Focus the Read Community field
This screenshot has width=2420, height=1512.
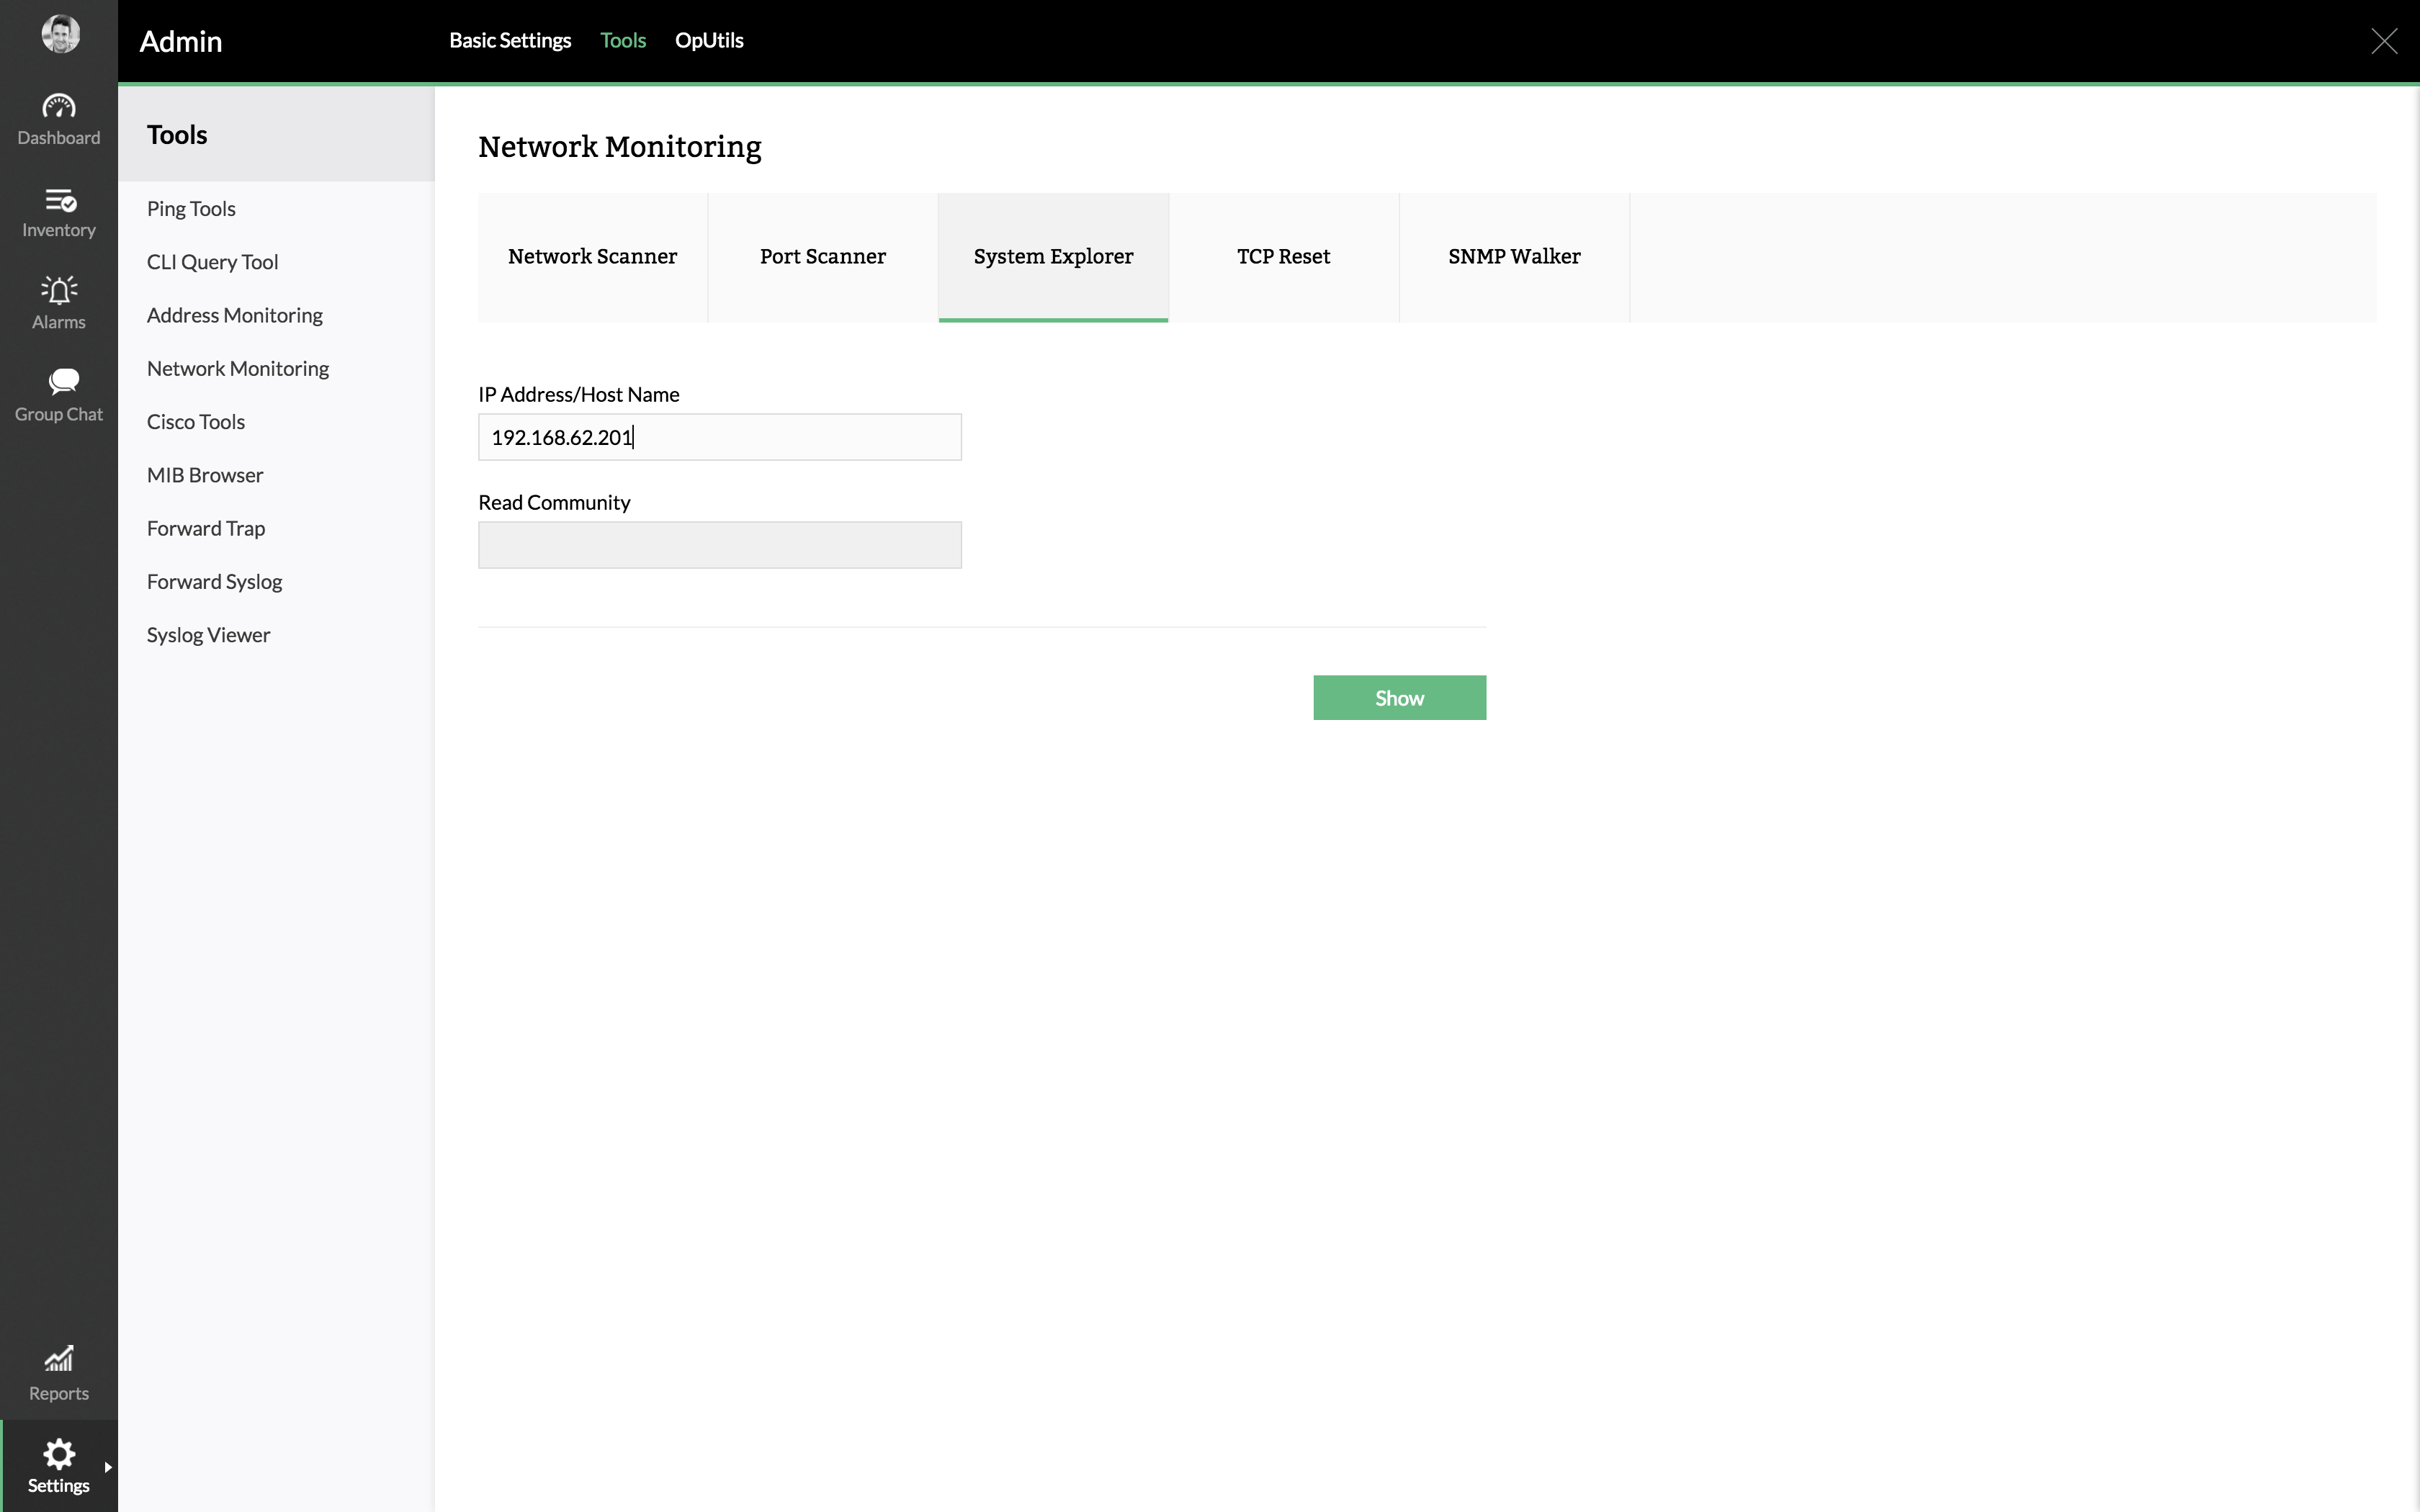(719, 545)
